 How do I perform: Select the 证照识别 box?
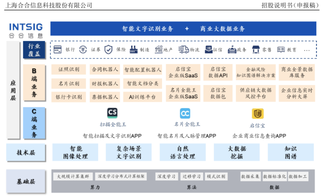(69, 69)
